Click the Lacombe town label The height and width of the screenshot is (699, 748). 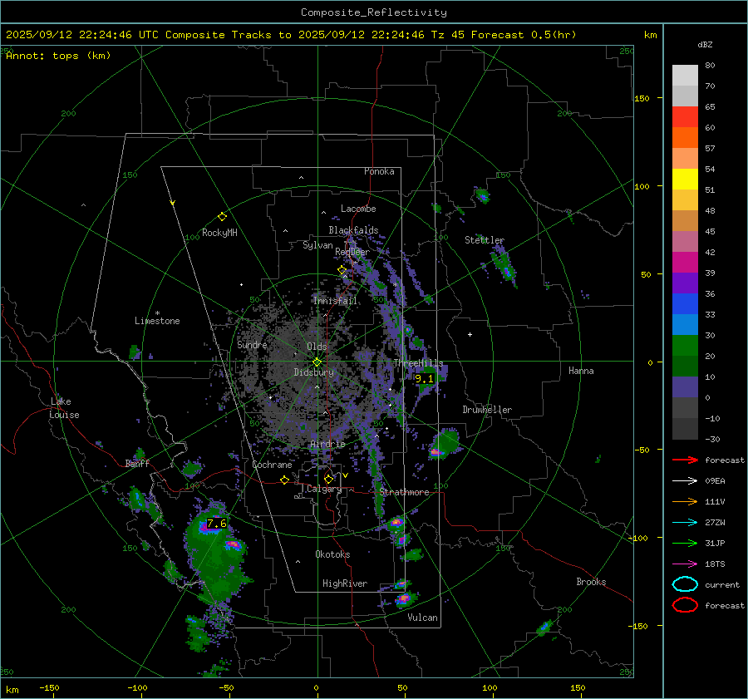click(x=358, y=209)
